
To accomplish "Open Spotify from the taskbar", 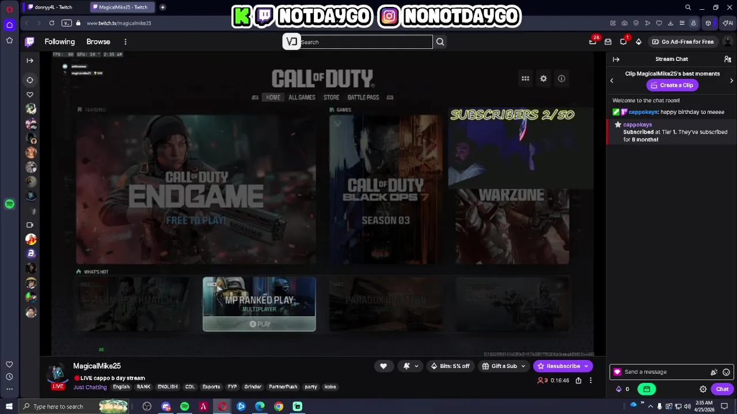I will pos(185,407).
